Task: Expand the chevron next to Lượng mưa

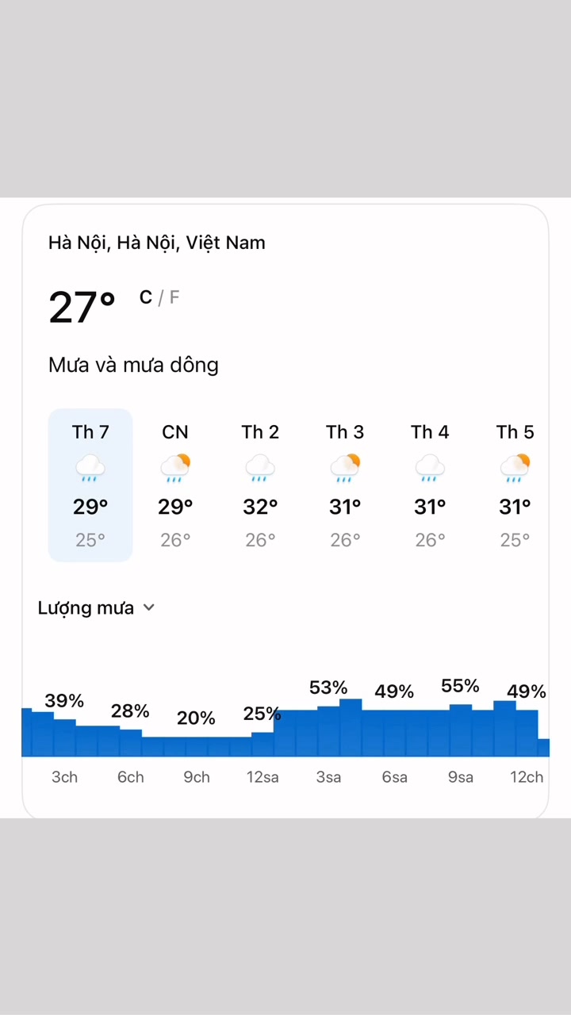Action: [148, 608]
